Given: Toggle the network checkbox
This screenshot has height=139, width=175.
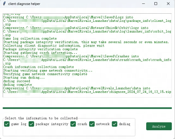Looking at the screenshot, I should point(92,124).
